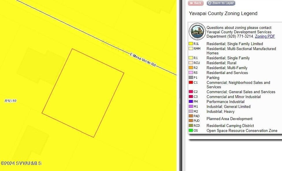
Task: Select the M1 purple legend swatch
Action: (x=191, y=106)
